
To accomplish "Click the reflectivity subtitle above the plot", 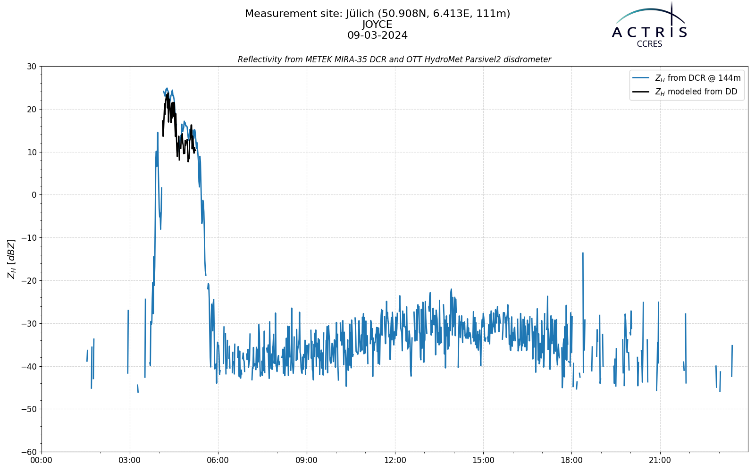I will pos(394,59).
